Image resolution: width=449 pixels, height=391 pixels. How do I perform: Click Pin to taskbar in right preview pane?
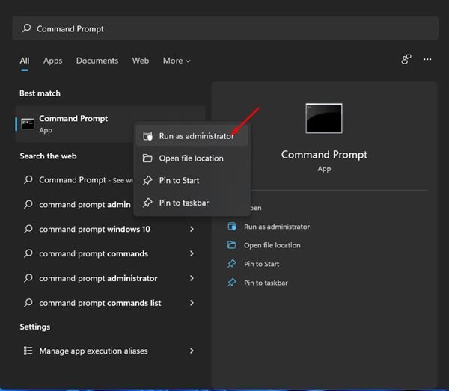pos(266,283)
